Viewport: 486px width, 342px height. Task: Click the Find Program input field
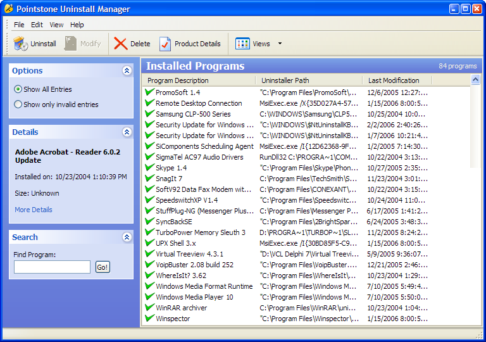pyautogui.click(x=52, y=267)
